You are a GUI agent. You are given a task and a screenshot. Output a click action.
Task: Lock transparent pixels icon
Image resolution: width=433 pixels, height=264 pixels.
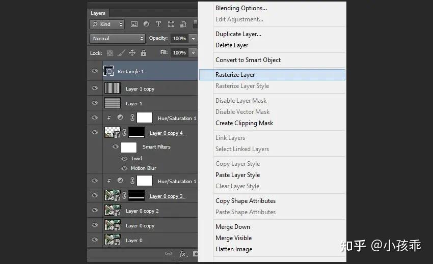coord(110,53)
